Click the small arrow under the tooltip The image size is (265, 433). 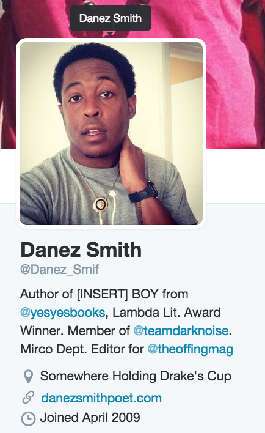(111, 33)
